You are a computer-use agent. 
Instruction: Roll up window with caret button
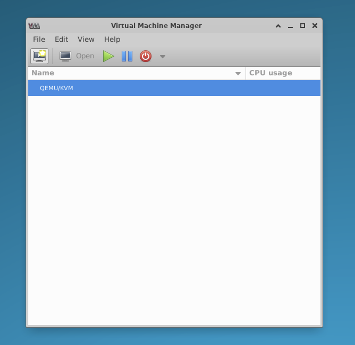[x=278, y=26]
